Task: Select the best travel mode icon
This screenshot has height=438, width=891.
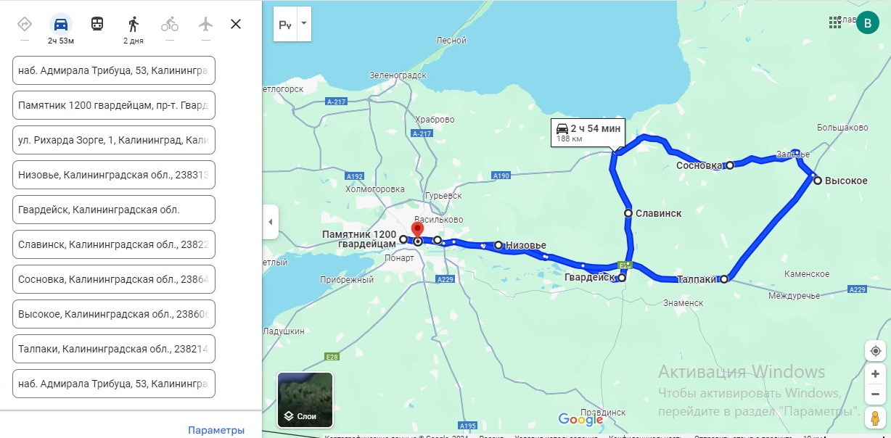Action: (x=25, y=23)
